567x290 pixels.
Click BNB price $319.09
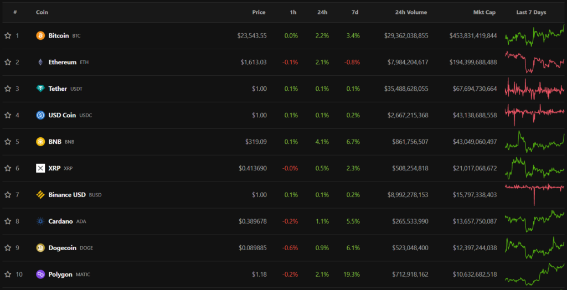256,142
